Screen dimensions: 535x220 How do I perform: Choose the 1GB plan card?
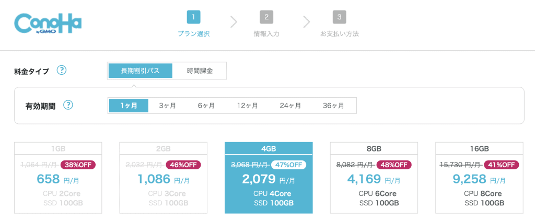[x=58, y=178]
